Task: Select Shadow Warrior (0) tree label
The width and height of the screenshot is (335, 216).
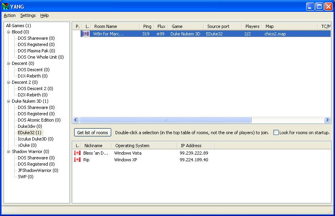Action: tap(30, 151)
